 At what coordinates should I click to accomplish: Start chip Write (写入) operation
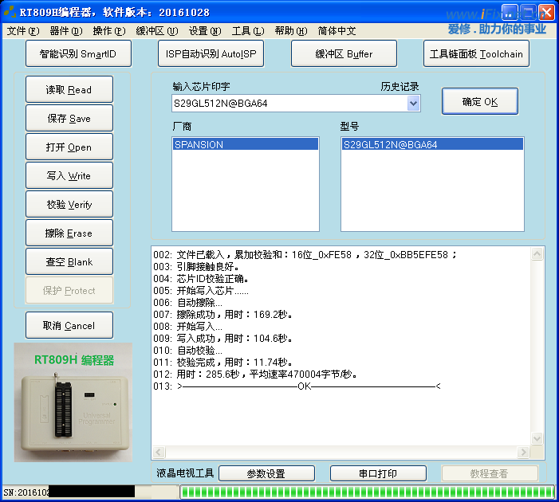pyautogui.click(x=69, y=176)
